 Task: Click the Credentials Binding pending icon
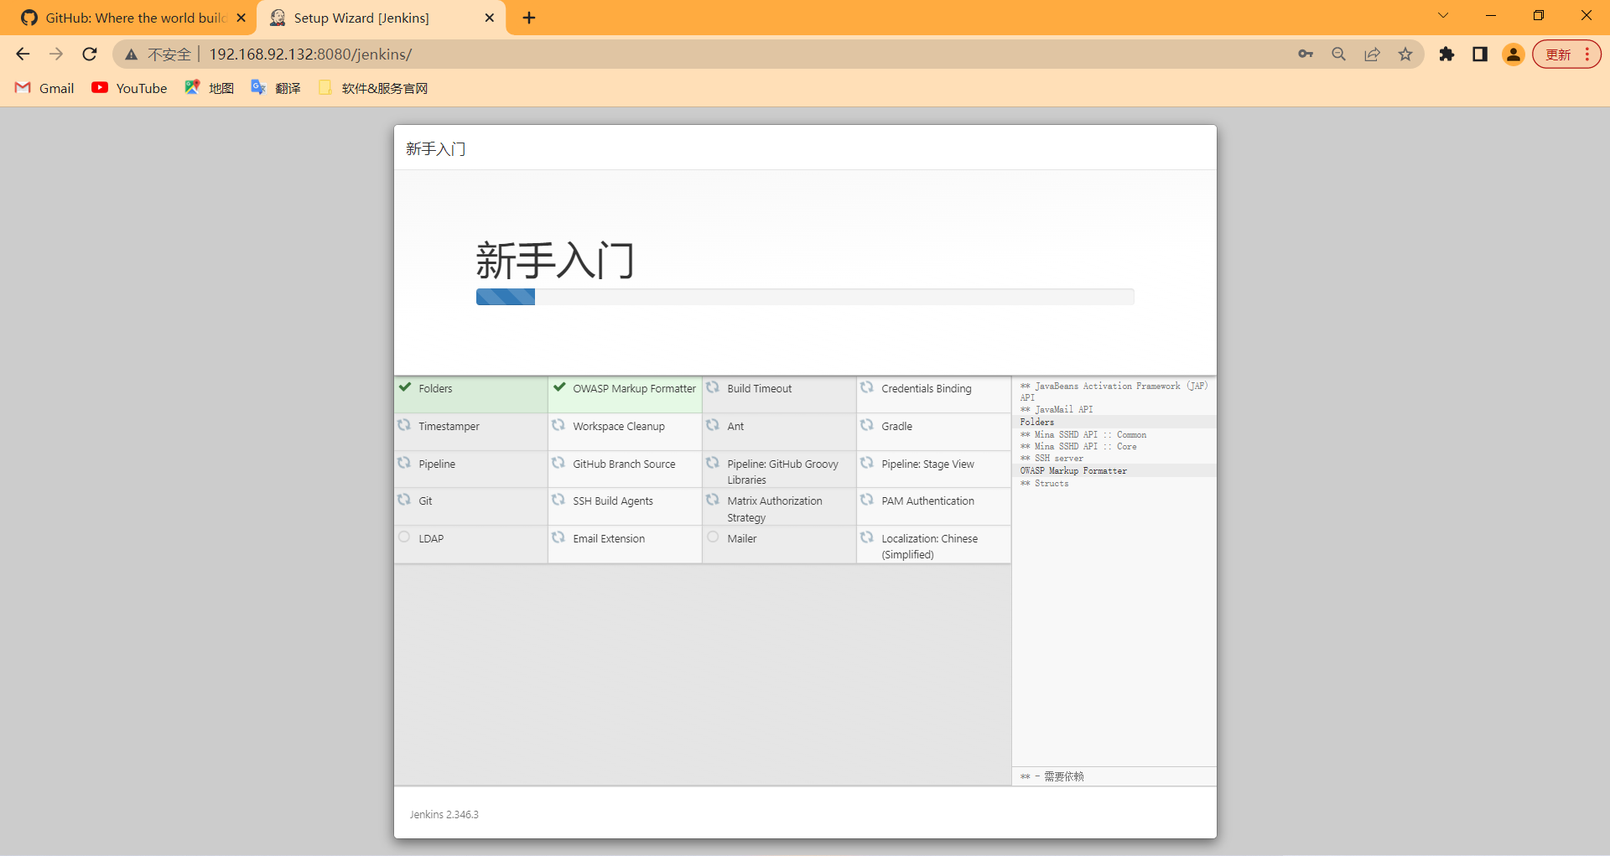pos(867,387)
